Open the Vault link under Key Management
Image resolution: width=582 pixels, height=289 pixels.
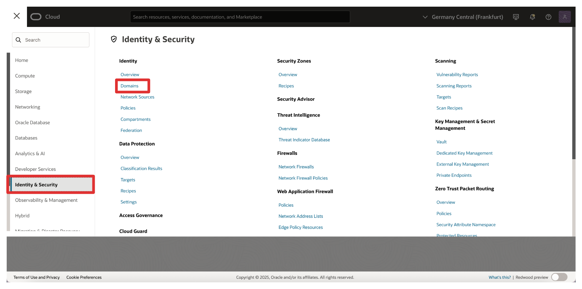[x=441, y=142]
